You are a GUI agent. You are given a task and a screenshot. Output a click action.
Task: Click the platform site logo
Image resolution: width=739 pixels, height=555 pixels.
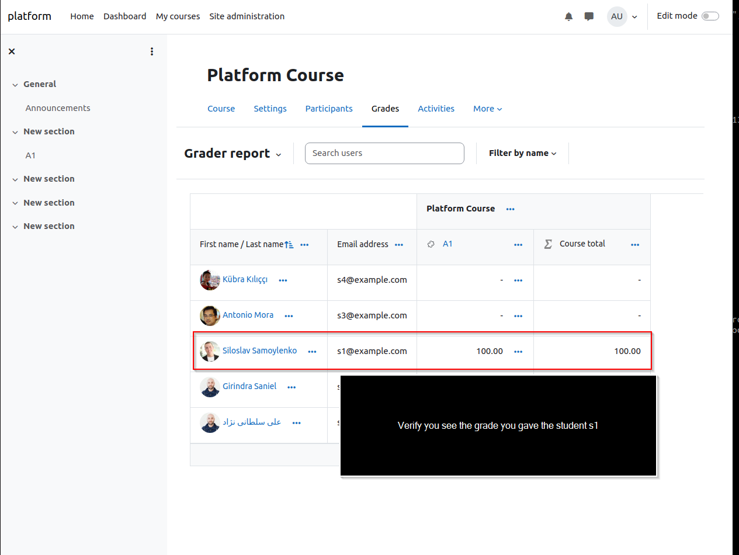[x=30, y=16]
